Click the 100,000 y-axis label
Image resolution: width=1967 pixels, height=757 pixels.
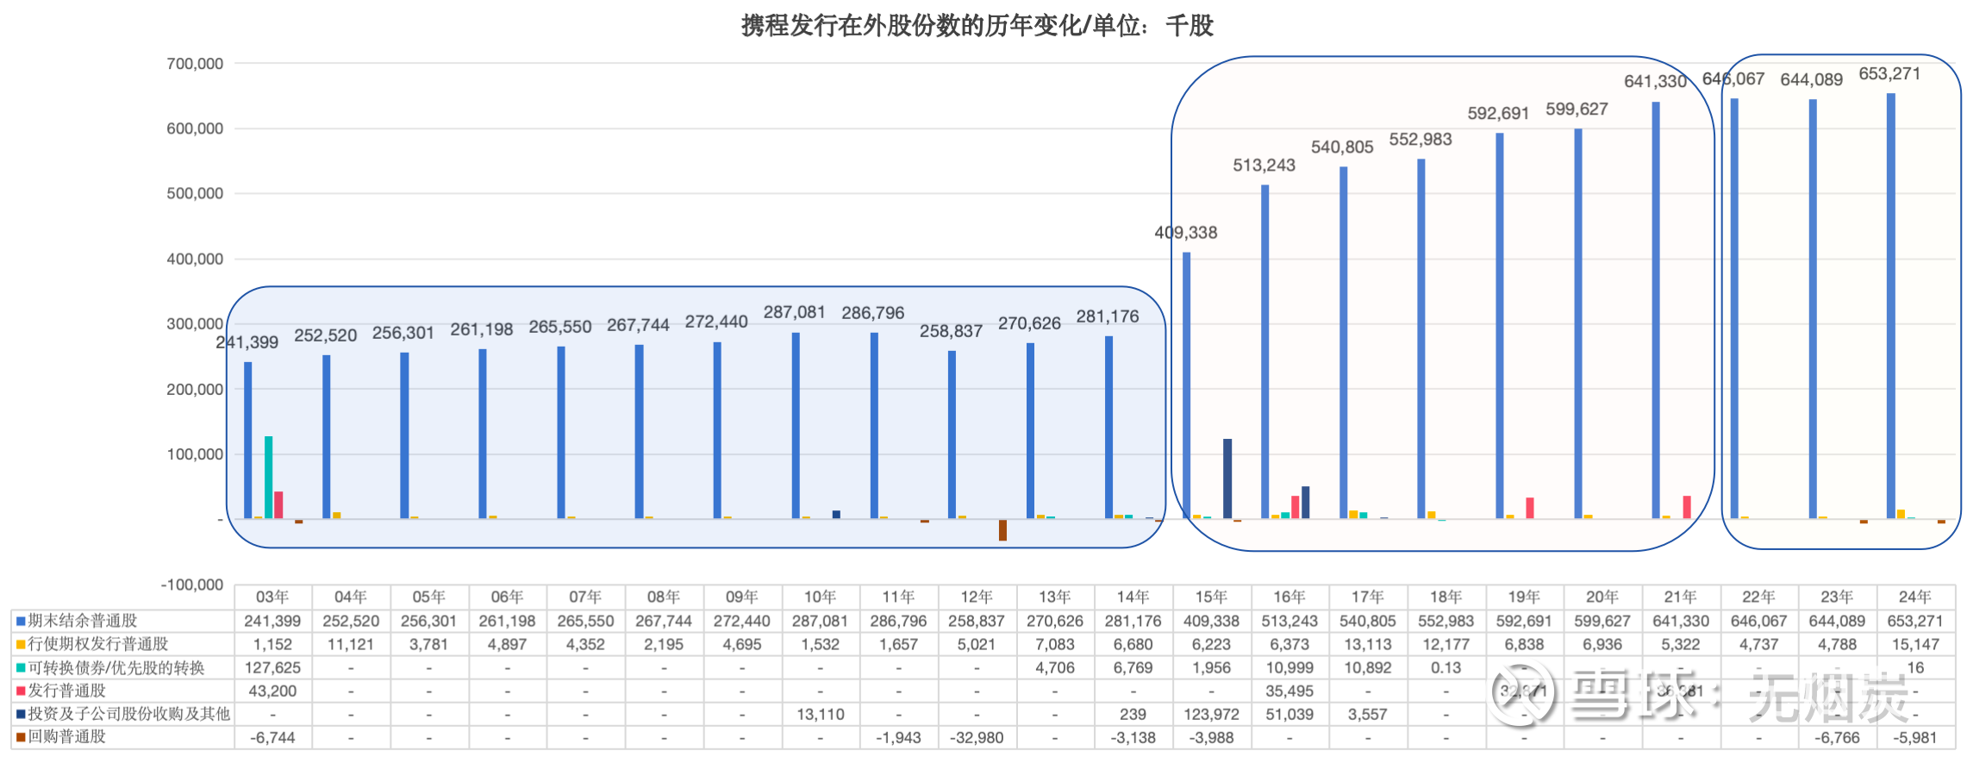tap(195, 454)
